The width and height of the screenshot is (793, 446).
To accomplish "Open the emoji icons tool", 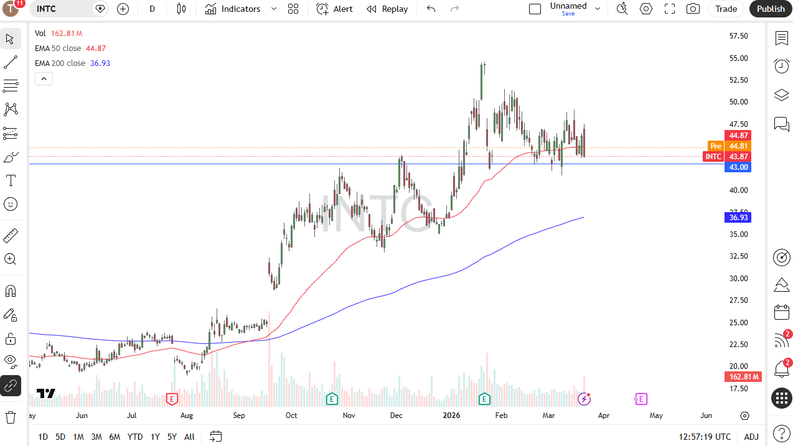I will pyautogui.click(x=11, y=204).
